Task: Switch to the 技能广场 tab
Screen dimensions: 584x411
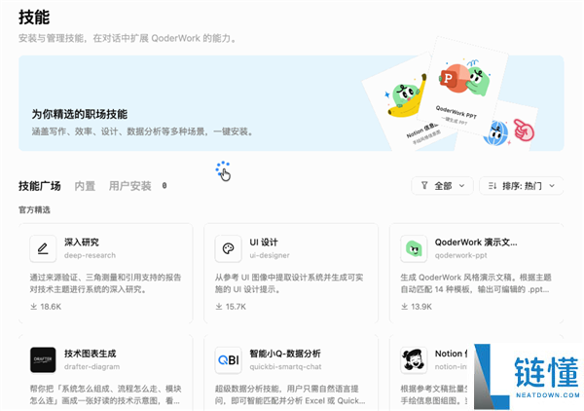Action: (x=40, y=186)
